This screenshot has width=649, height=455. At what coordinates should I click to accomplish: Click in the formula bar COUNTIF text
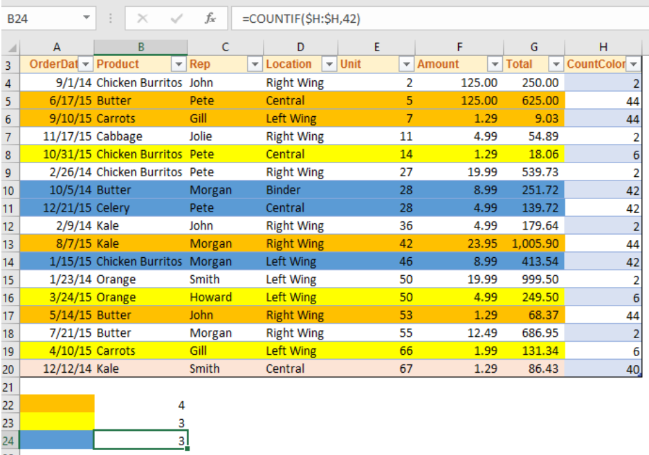[x=302, y=19]
